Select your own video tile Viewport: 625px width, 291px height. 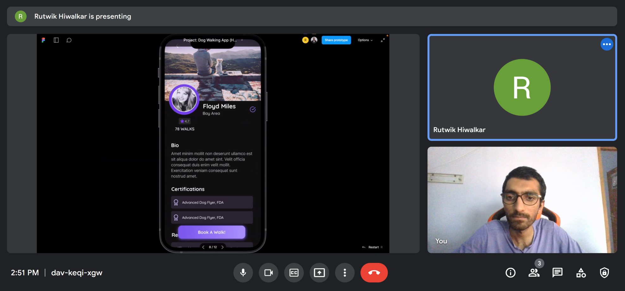click(522, 200)
